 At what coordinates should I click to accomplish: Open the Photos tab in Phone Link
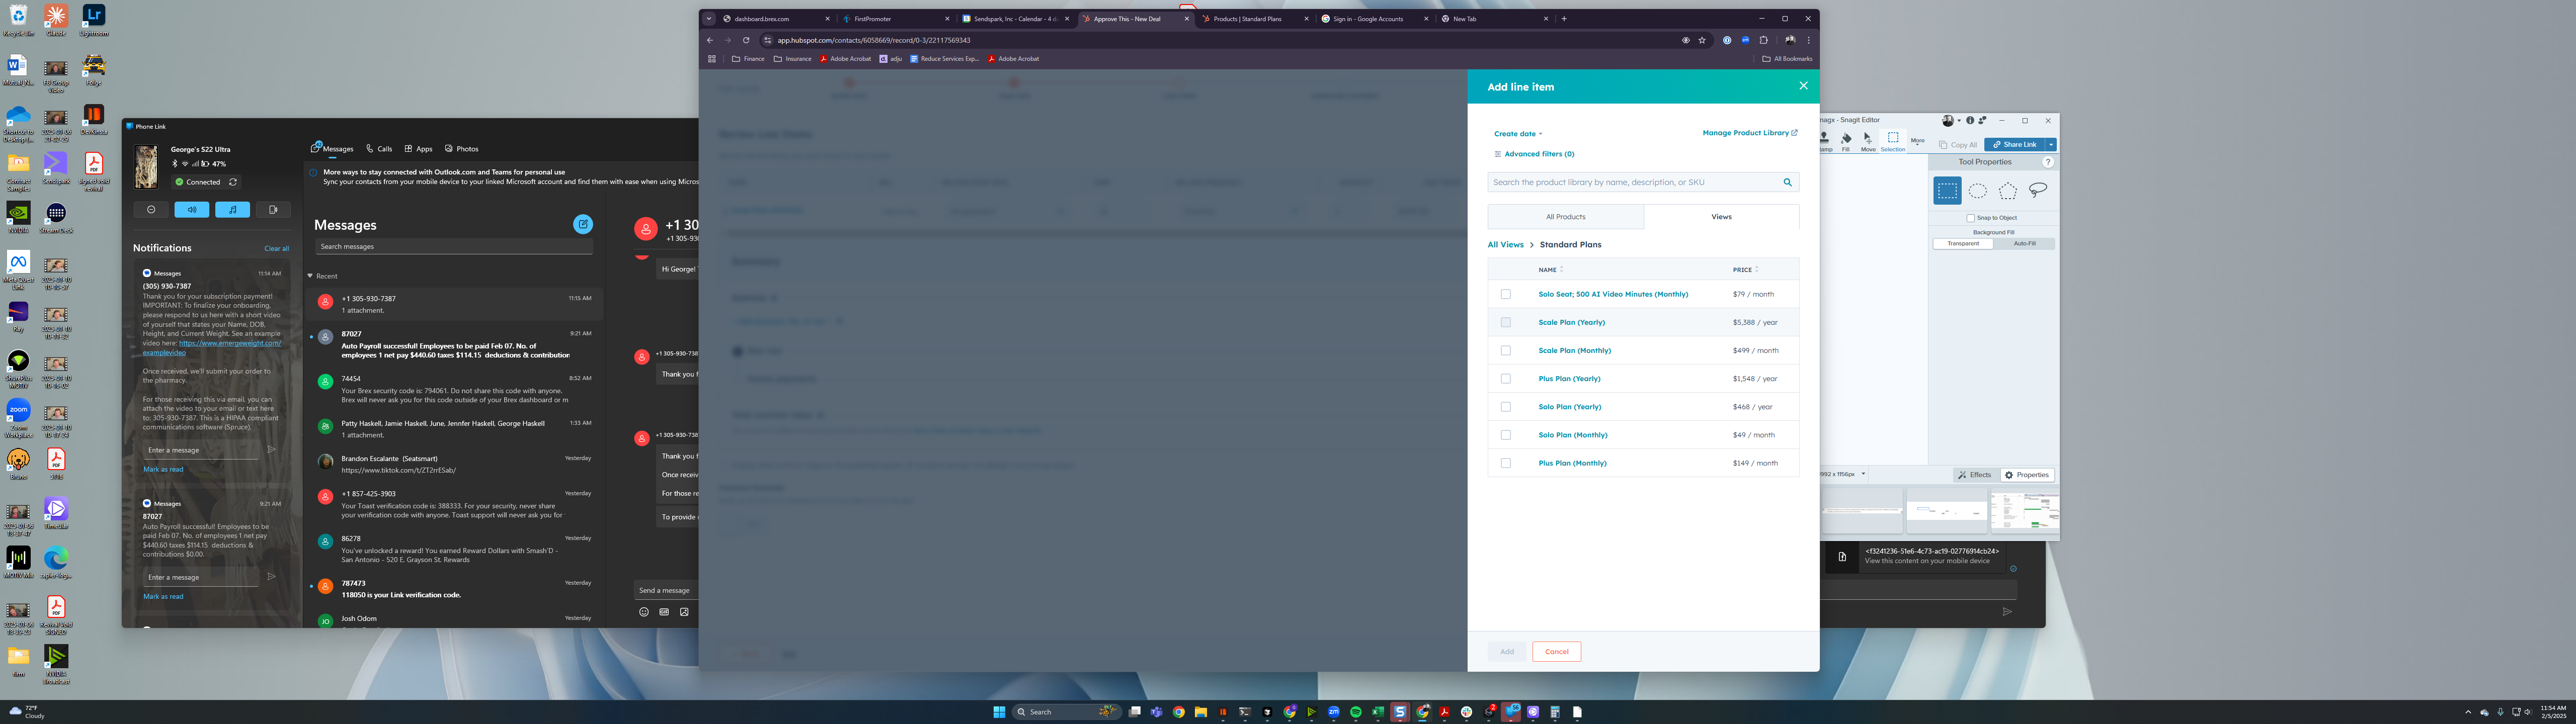click(462, 149)
